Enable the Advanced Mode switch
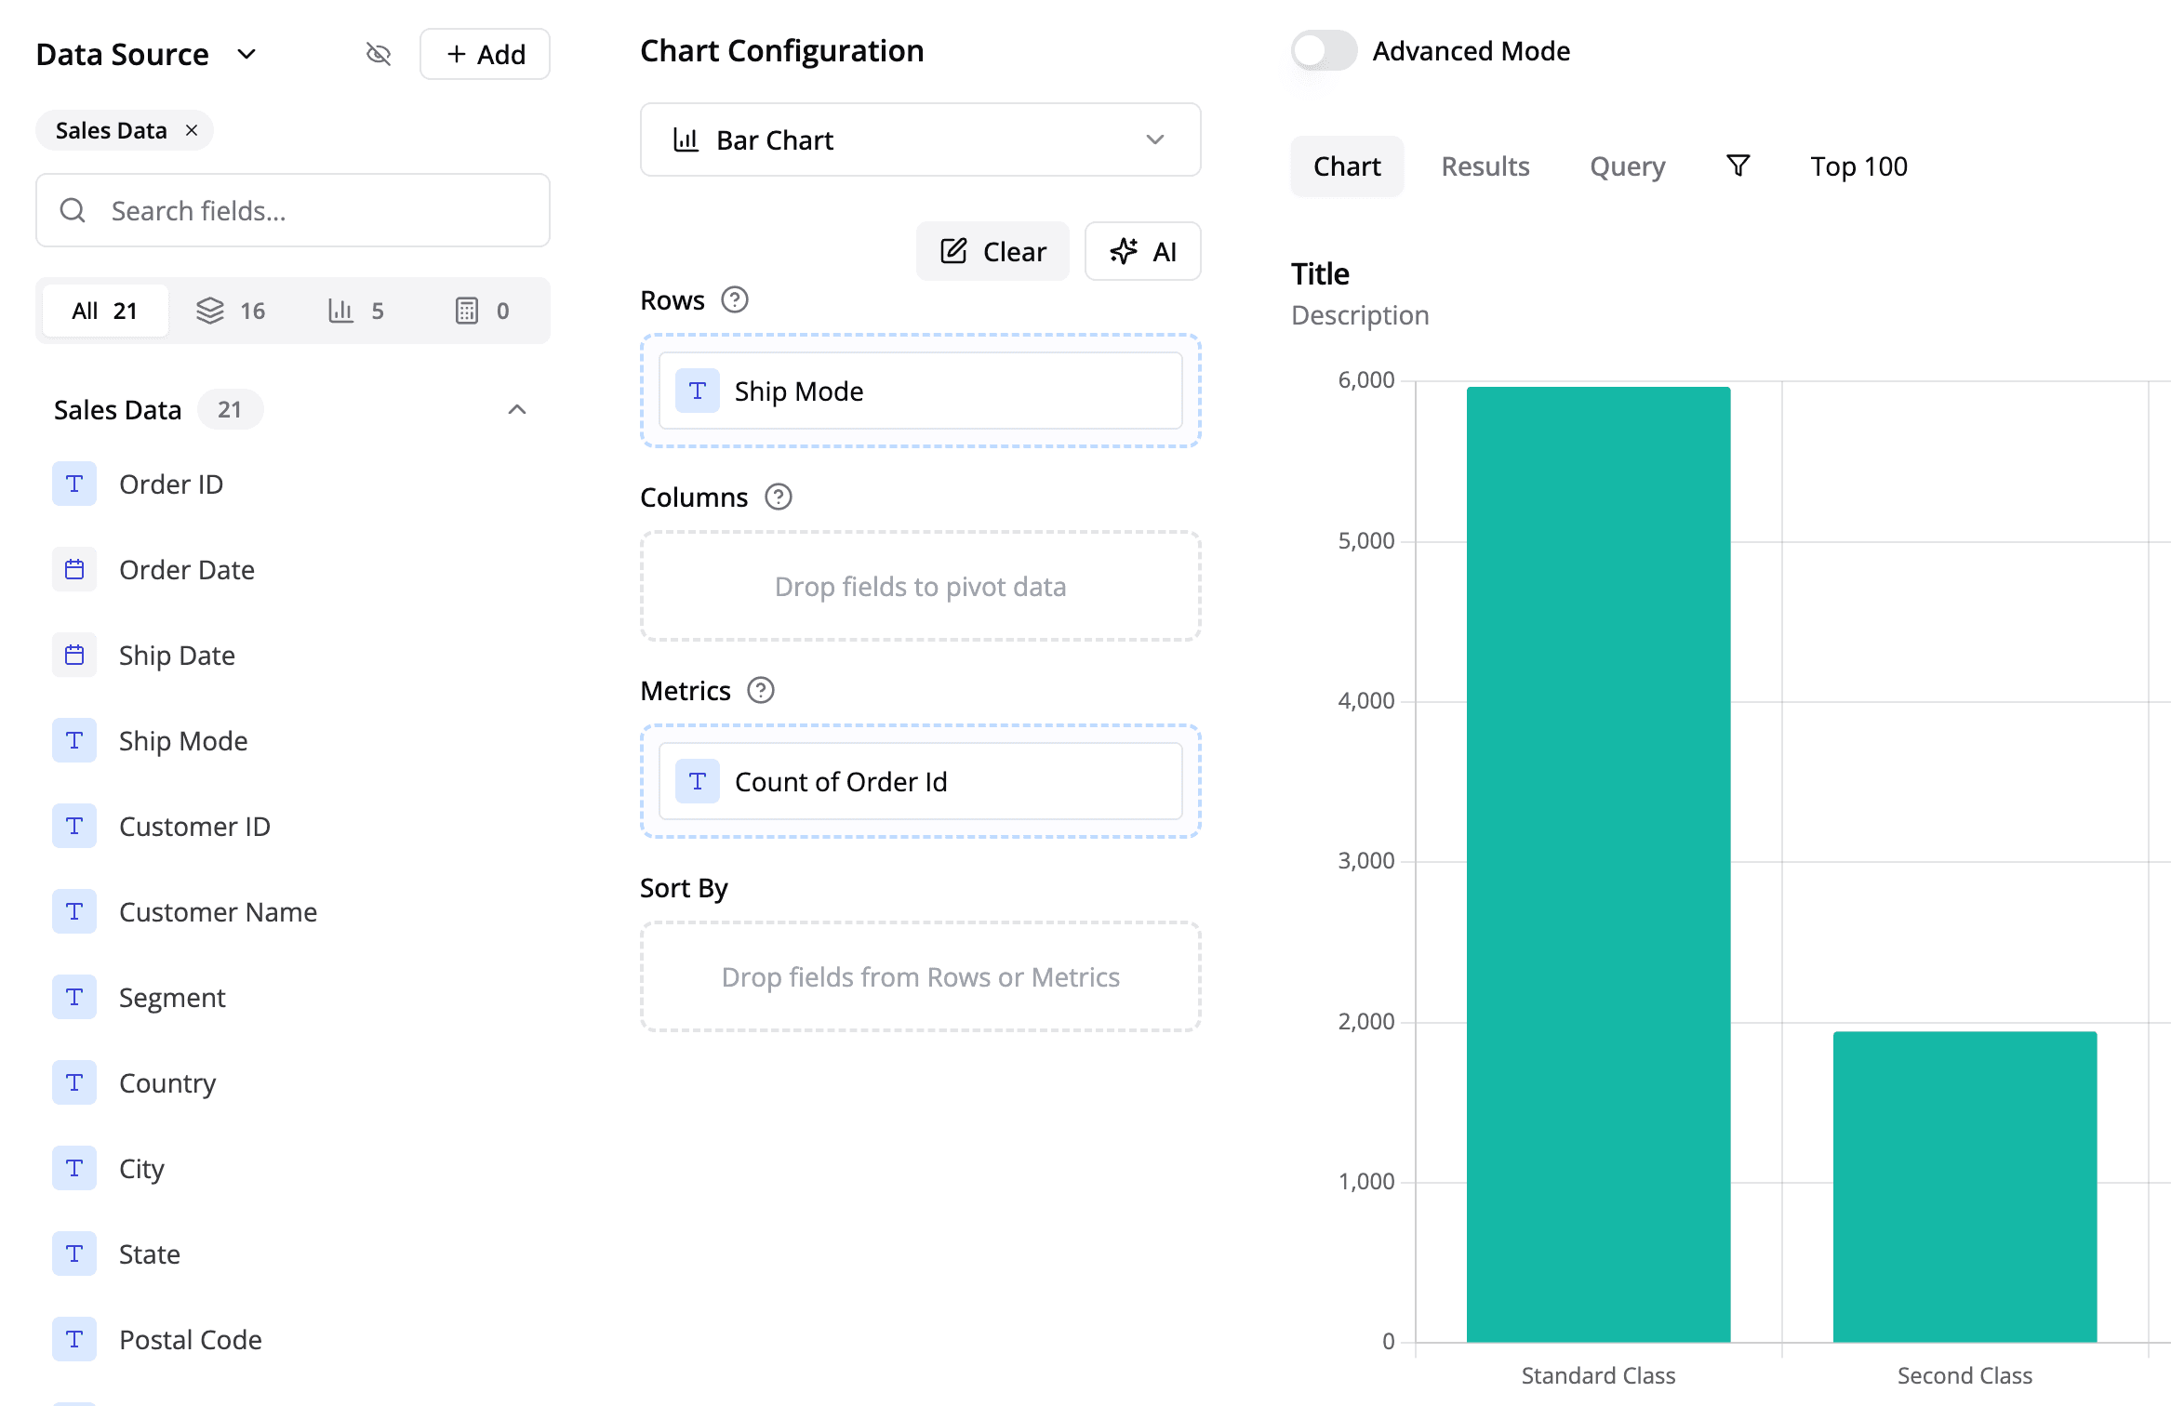The image size is (2171, 1406). pos(1324,51)
